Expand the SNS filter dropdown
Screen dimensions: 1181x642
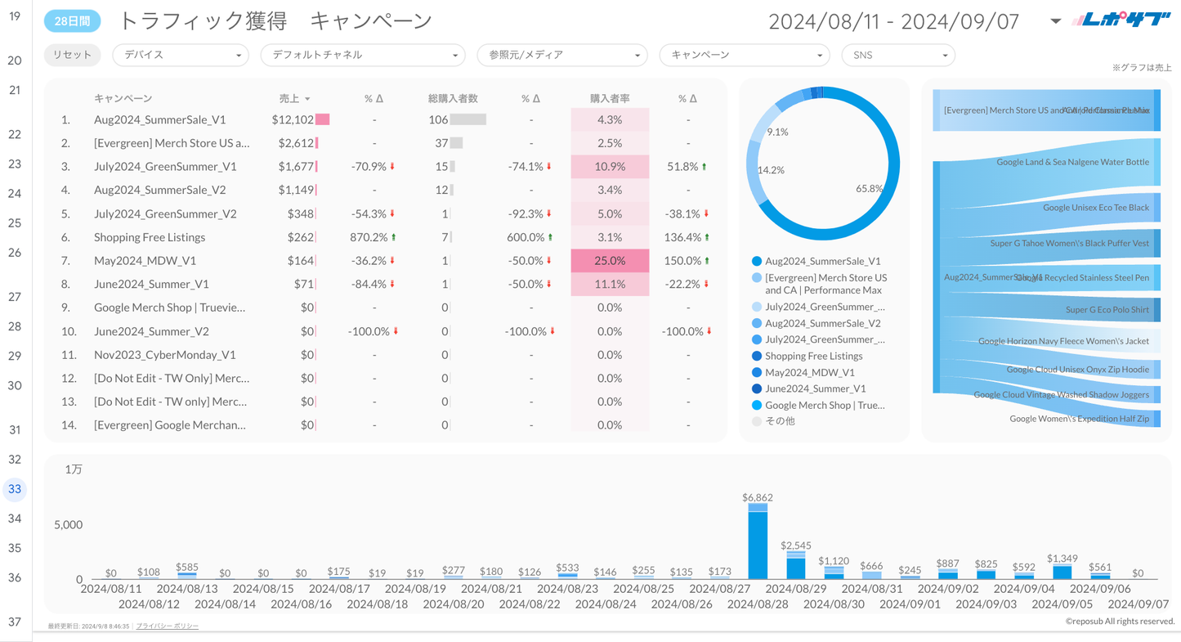click(898, 55)
